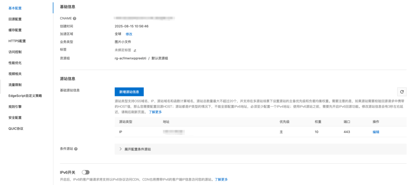Click the 条件源站 help question-mark icon
Viewport: 411px width, 185px height.
(76, 149)
